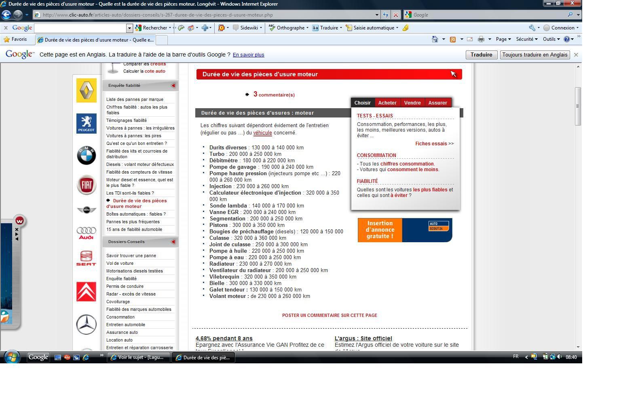621x415 pixels.
Task: Click the Renault logo
Action: click(x=87, y=90)
